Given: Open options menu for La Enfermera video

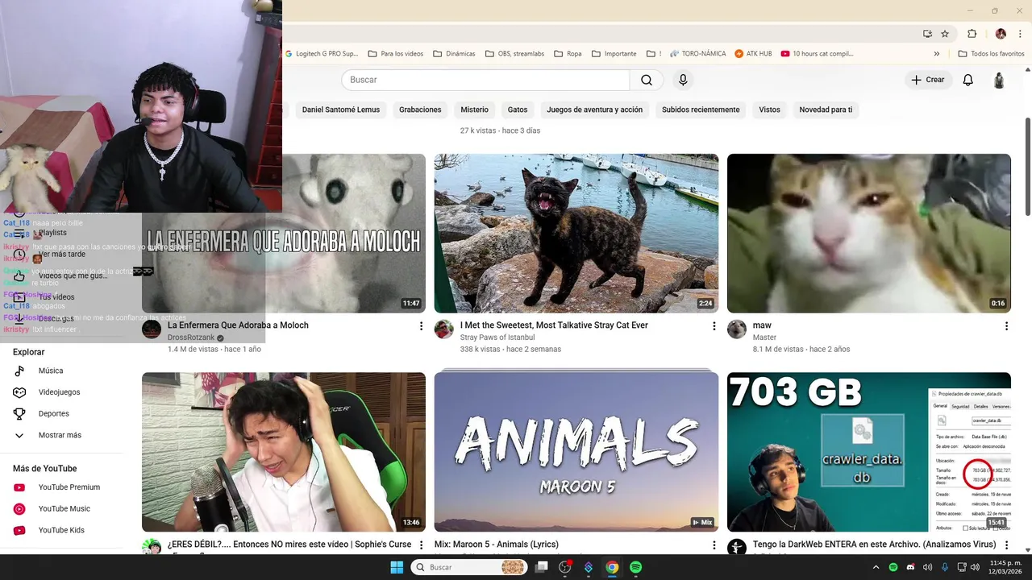Looking at the screenshot, I should pyautogui.click(x=421, y=326).
